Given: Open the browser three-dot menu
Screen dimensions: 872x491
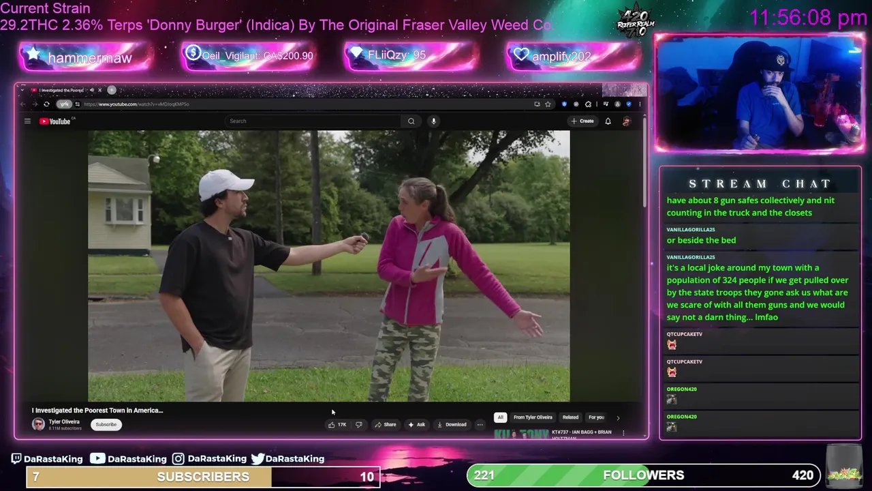Looking at the screenshot, I should point(639,104).
